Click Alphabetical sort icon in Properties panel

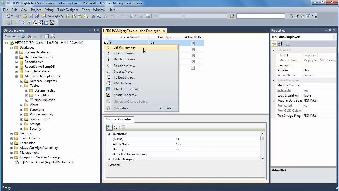coord(280,44)
